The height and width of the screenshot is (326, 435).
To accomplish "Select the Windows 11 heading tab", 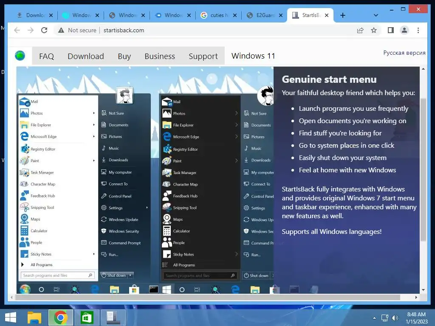I will (253, 56).
